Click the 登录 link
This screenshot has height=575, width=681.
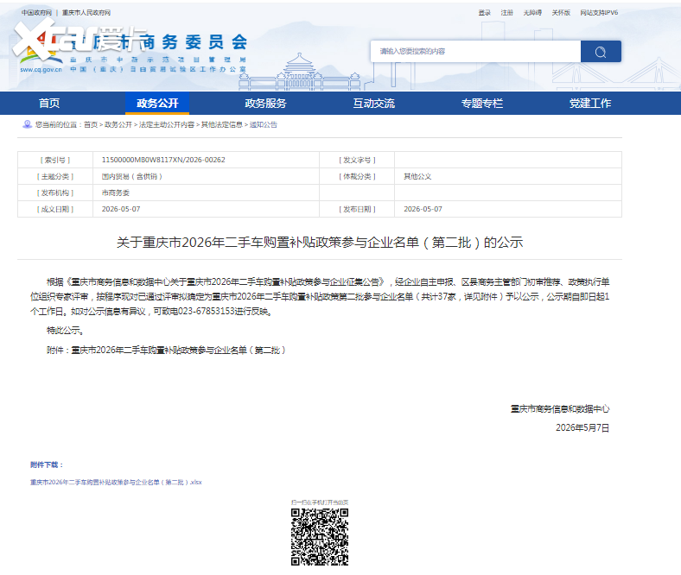pos(484,13)
